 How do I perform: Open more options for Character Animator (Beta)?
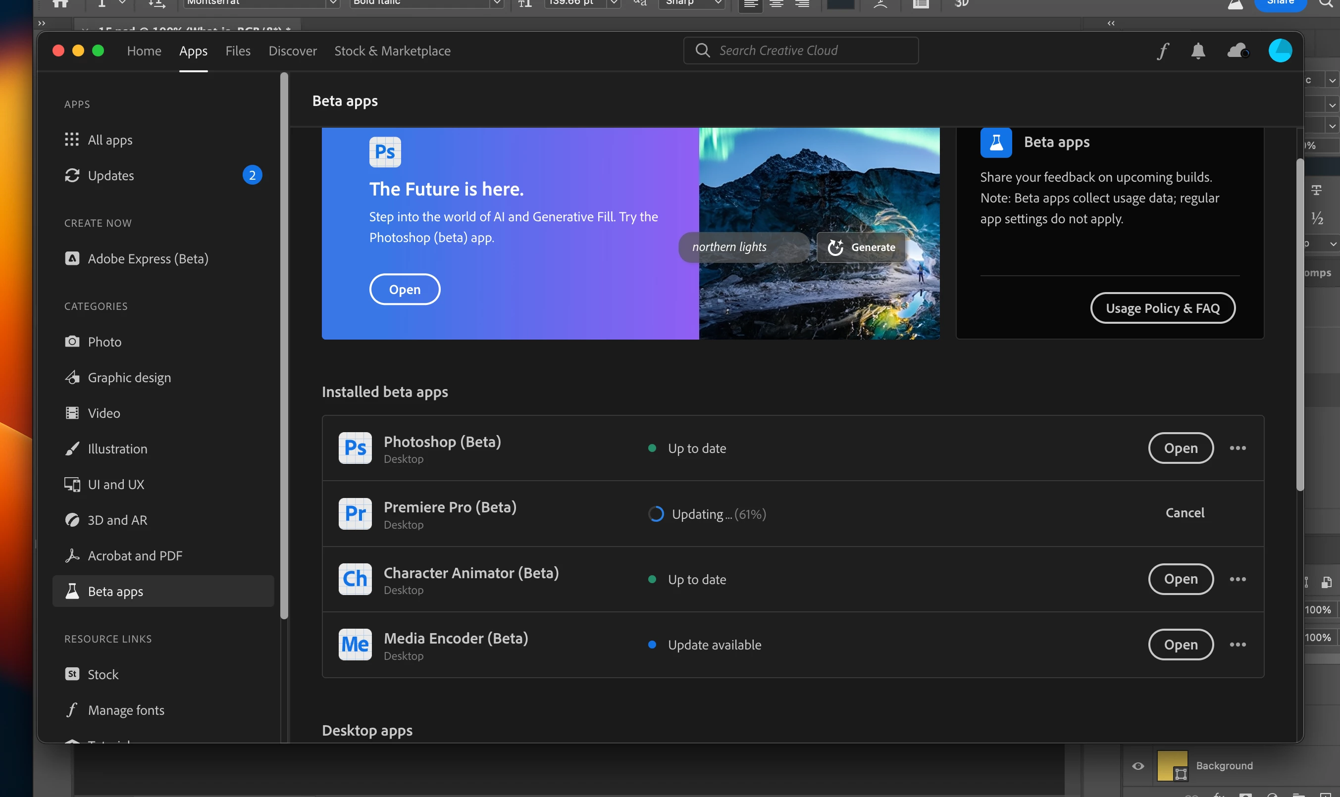1237,579
